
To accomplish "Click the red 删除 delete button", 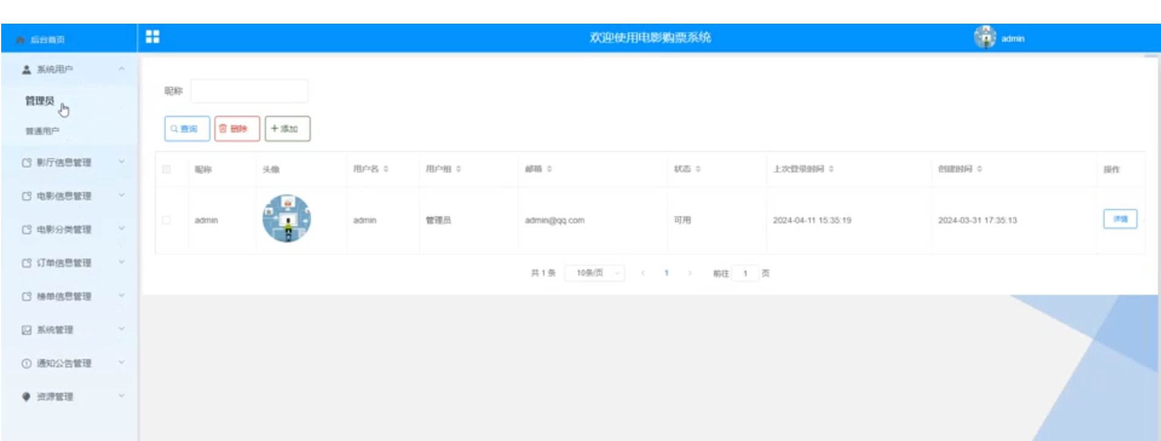I will tap(237, 129).
